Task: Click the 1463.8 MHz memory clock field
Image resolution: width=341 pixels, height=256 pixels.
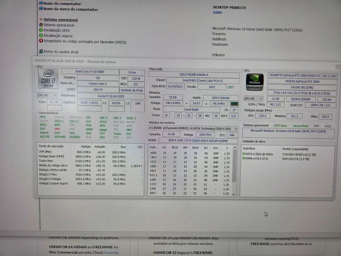Action: pyautogui.click(x=173, y=103)
